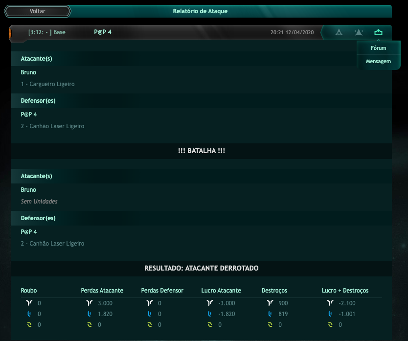Click the -2.100 total metal value
The height and width of the screenshot is (341, 408).
pyautogui.click(x=347, y=303)
